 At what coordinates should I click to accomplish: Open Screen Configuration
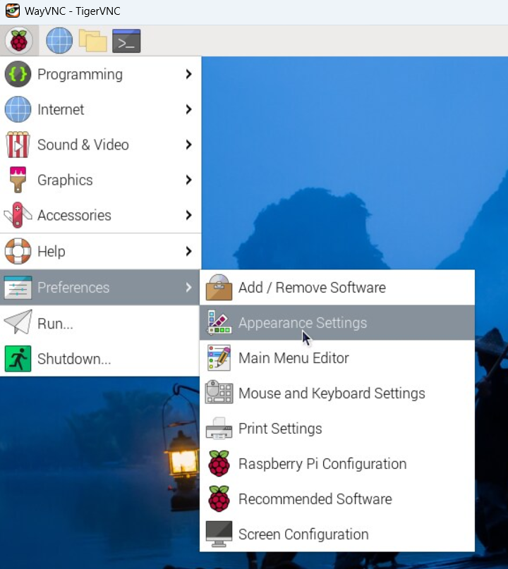(x=337, y=534)
